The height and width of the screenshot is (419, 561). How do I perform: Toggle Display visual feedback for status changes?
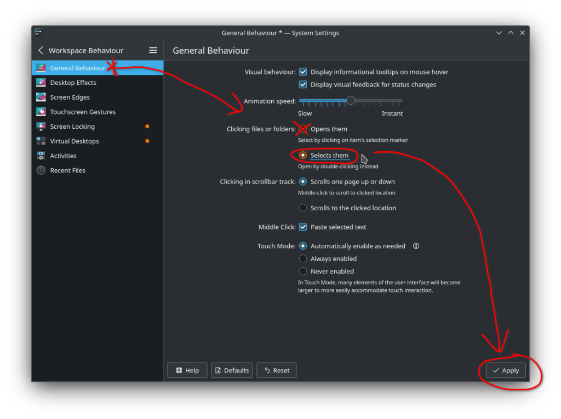point(303,85)
